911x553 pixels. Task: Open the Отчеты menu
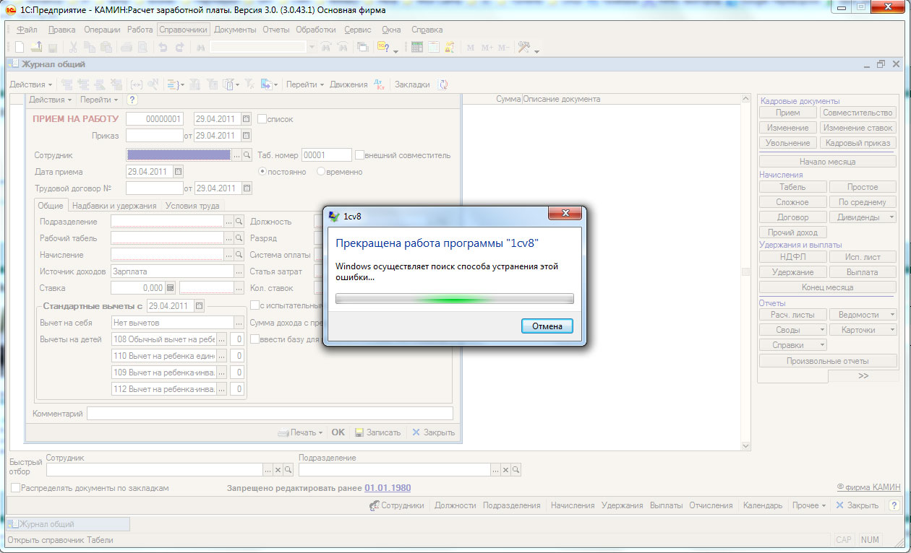276,30
